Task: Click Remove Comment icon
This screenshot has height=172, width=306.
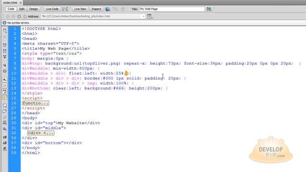Action: click(x=5, y=111)
